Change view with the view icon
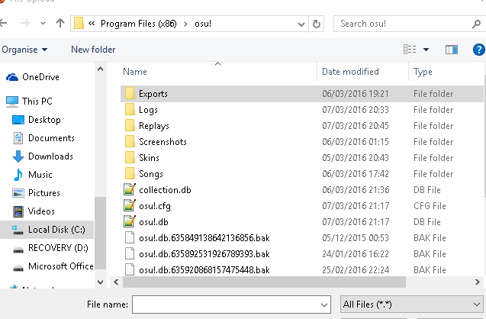Image resolution: width=486 pixels, height=319 pixels. pos(410,50)
